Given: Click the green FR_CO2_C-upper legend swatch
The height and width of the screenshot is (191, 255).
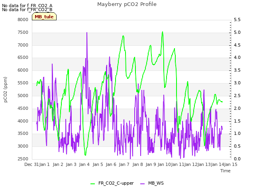Looking at the screenshot, I should coord(92,183).
